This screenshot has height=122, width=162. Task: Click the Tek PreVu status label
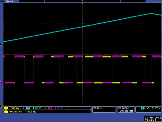tap(7, 1)
